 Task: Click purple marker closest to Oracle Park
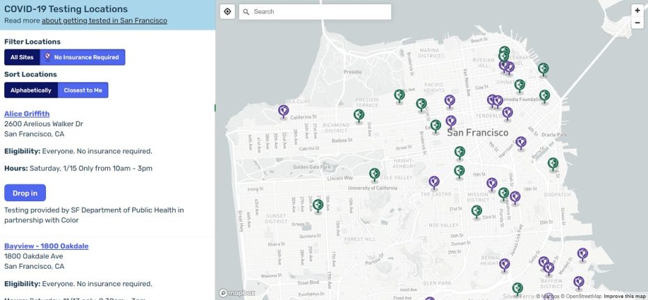tap(520, 142)
